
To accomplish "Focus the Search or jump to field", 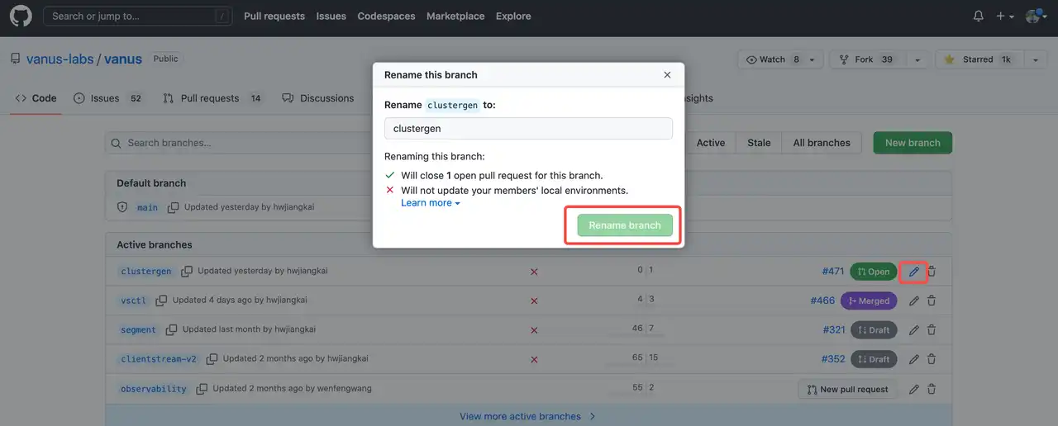I will click(x=137, y=16).
